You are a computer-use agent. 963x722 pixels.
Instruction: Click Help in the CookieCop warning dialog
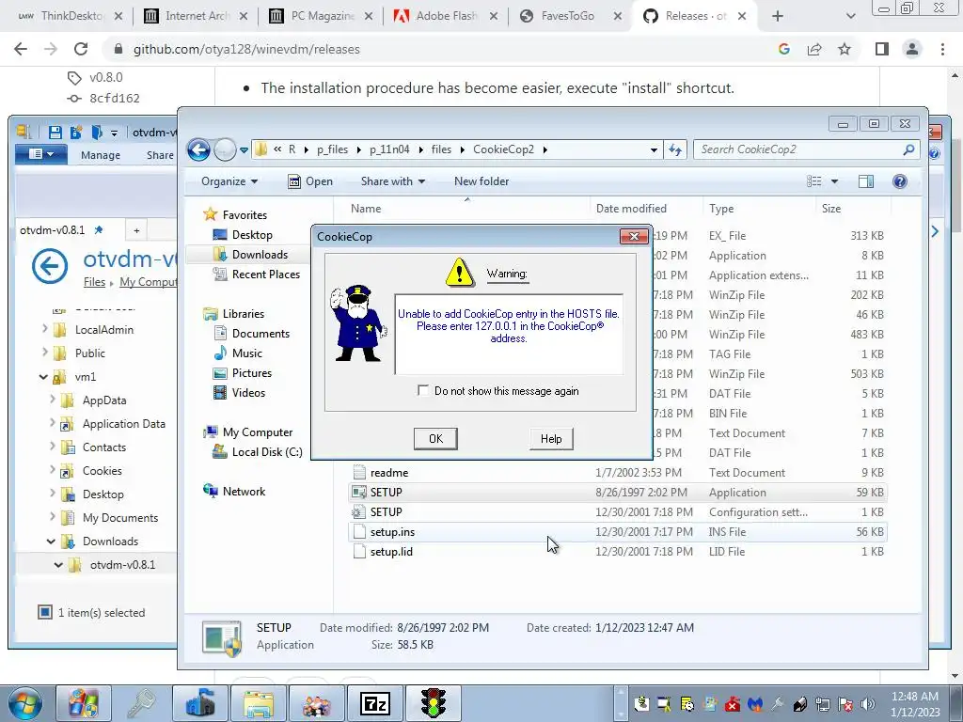pos(551,438)
